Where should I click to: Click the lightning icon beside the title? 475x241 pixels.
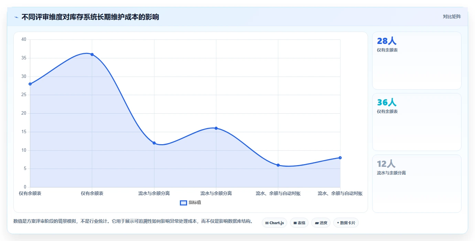pyautogui.click(x=16, y=17)
